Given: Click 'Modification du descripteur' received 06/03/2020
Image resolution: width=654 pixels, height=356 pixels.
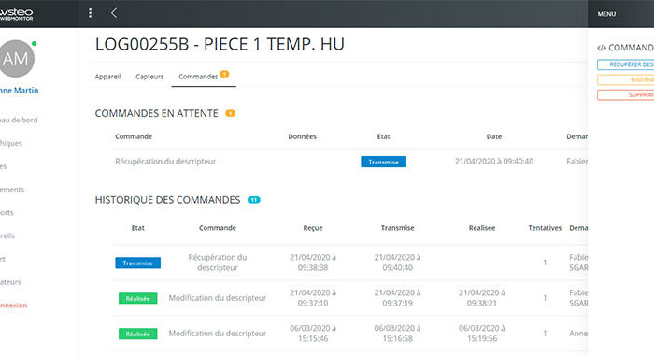Looking at the screenshot, I should 218,334.
